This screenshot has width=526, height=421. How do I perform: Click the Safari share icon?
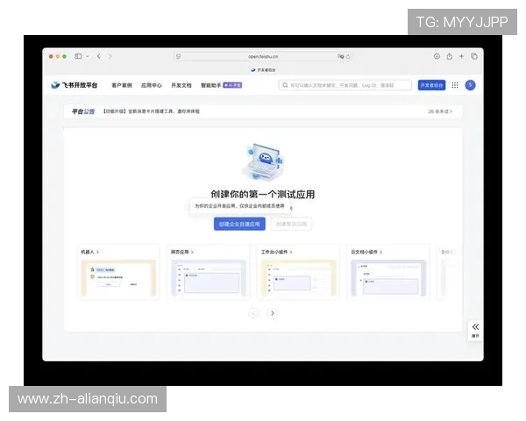(450, 56)
